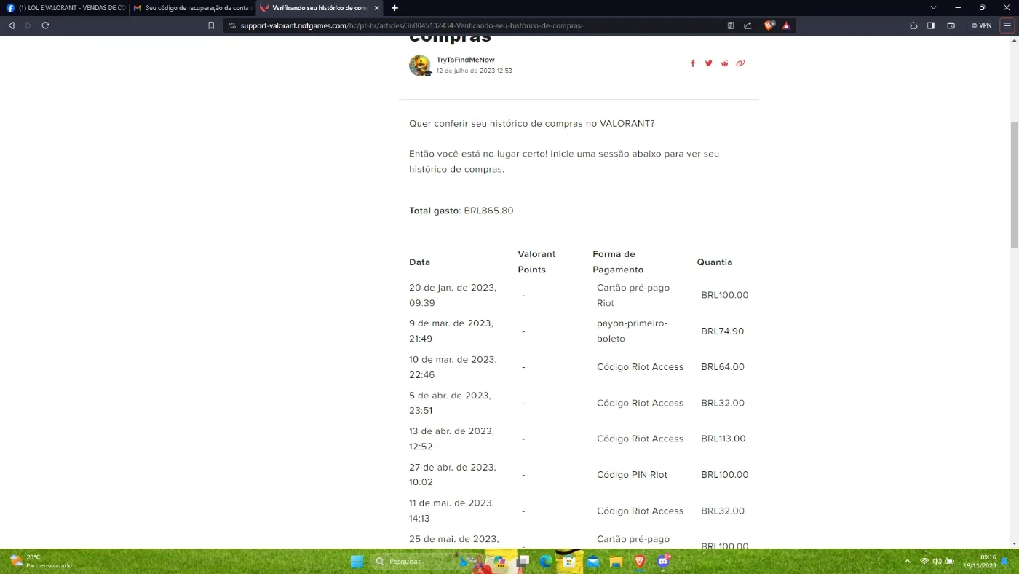This screenshot has height=574, width=1019.
Task: Open the tab search dropdown arrow
Action: [933, 7]
